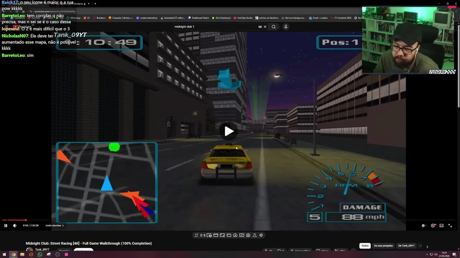460x258 pixels.
Task: Open the Dashboard Twitch bookmark
Action: click(x=198, y=18)
